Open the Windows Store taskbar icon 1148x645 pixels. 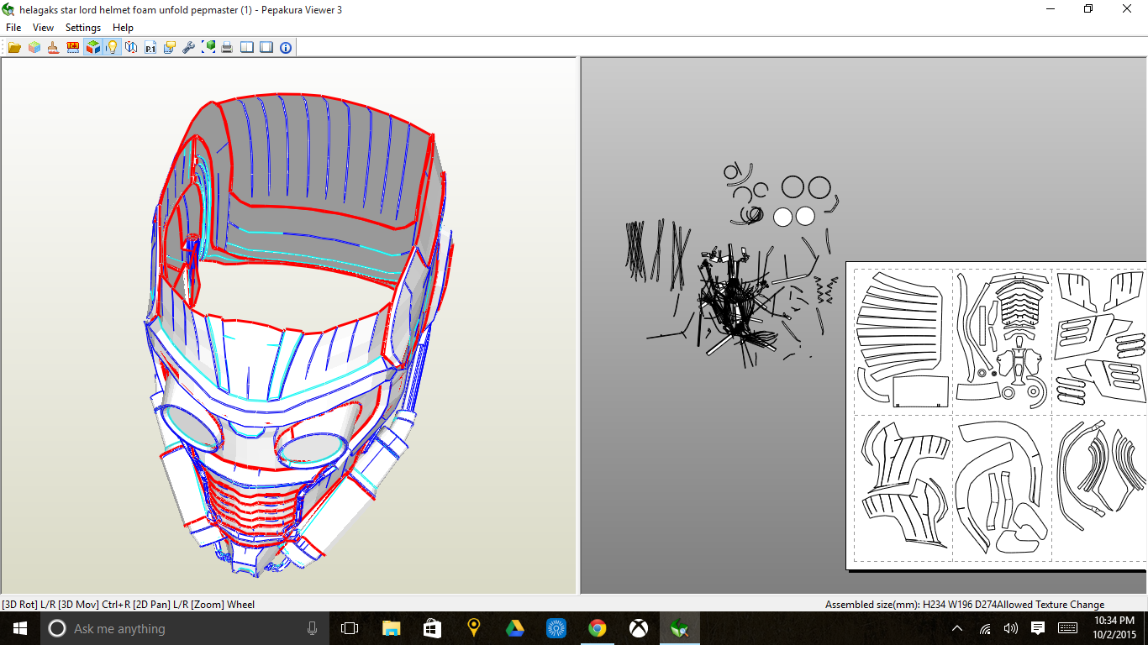[432, 628]
